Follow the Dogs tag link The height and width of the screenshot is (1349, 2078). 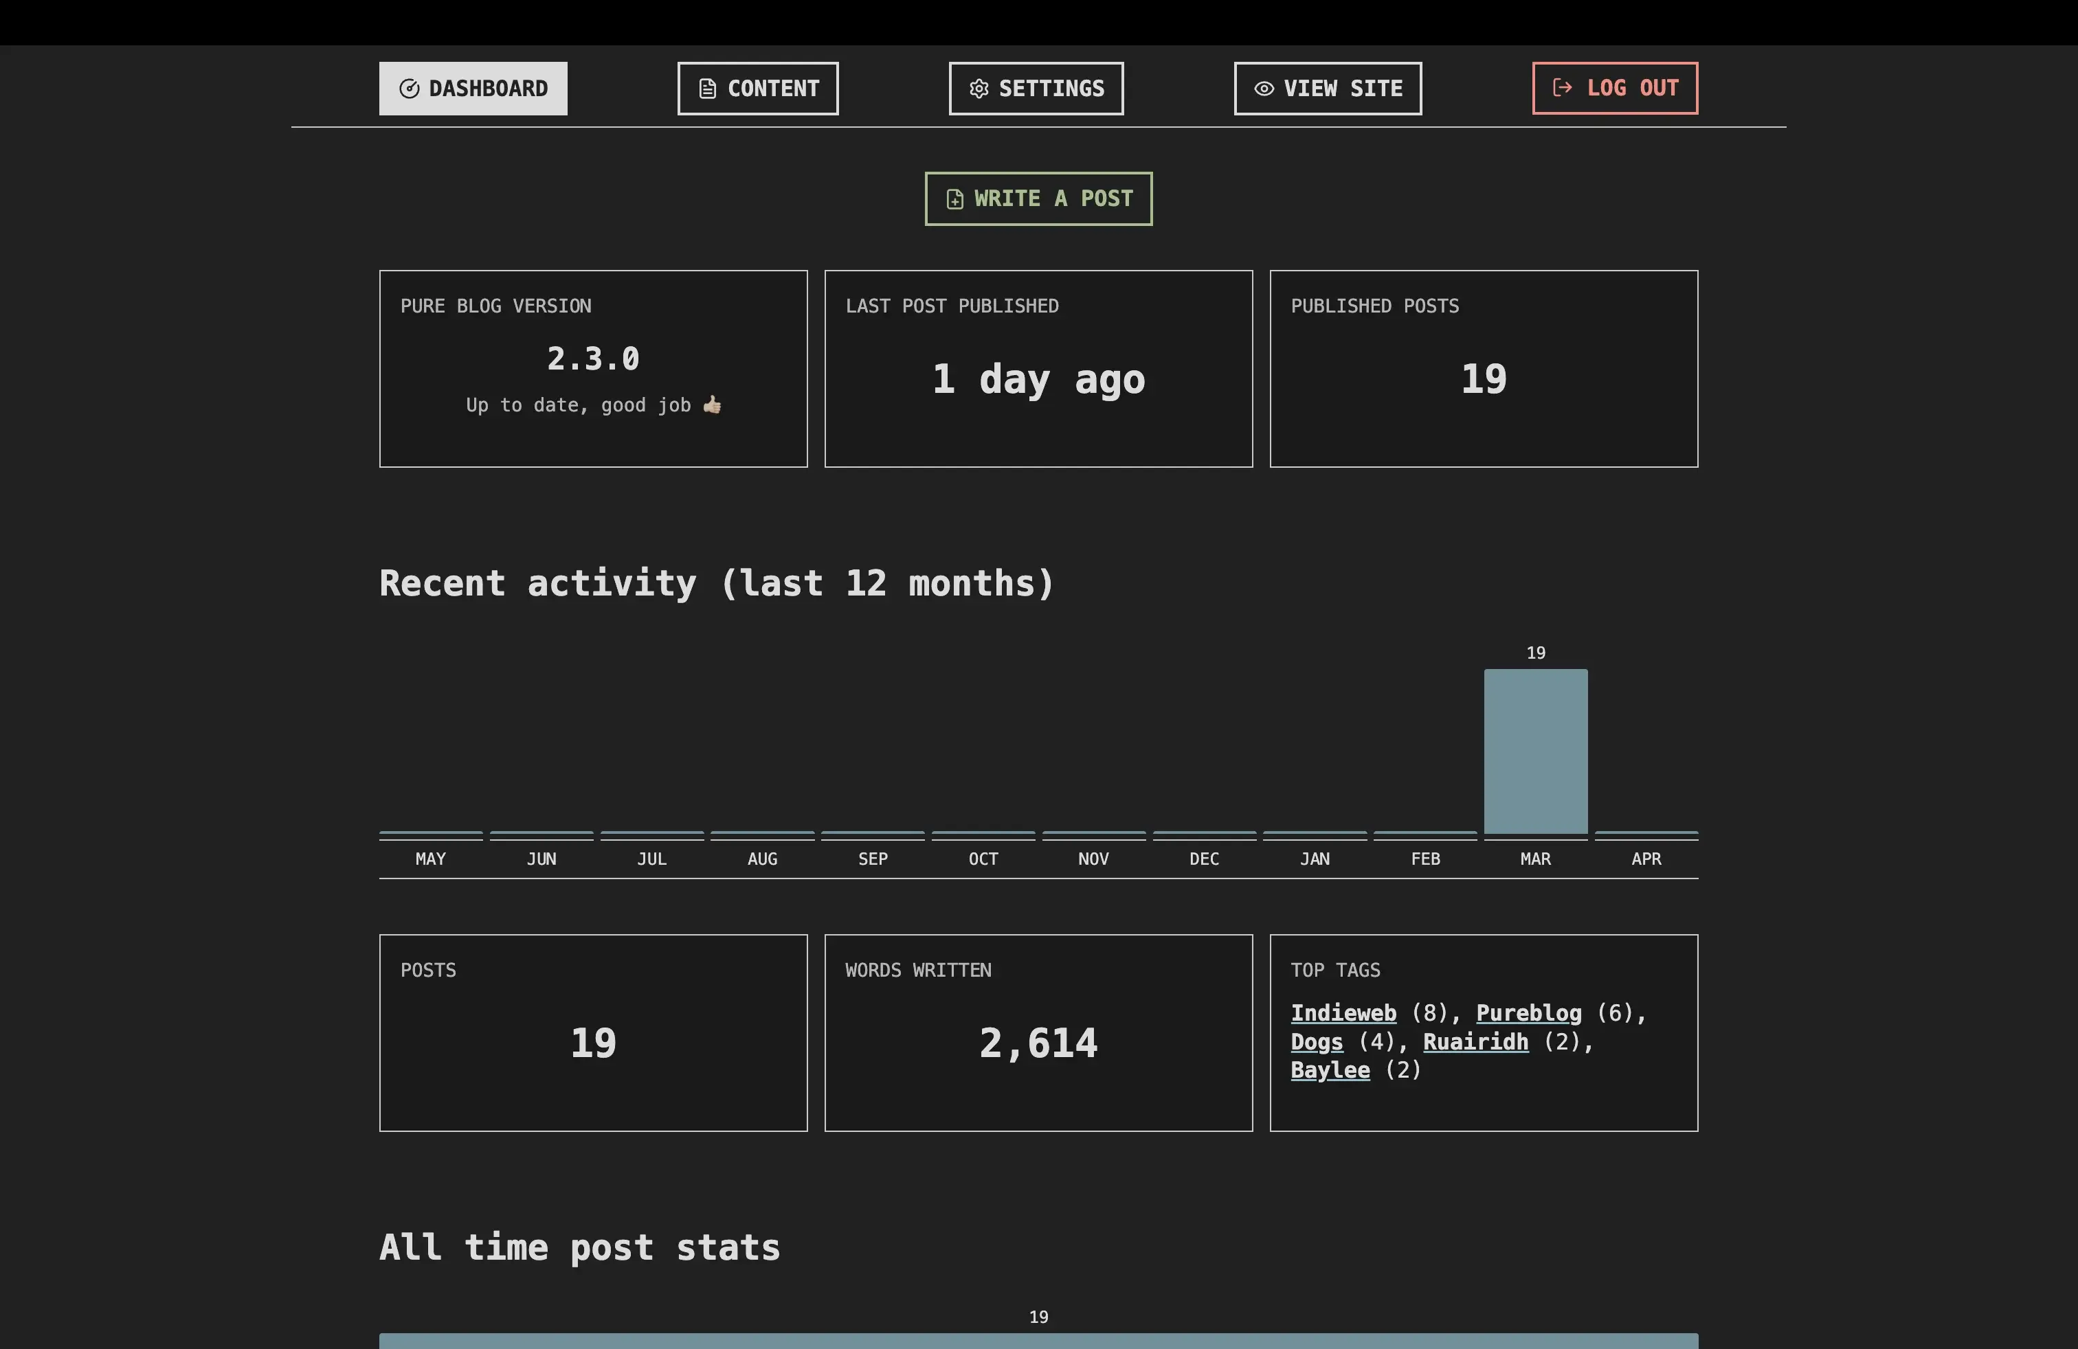pyautogui.click(x=1317, y=1042)
